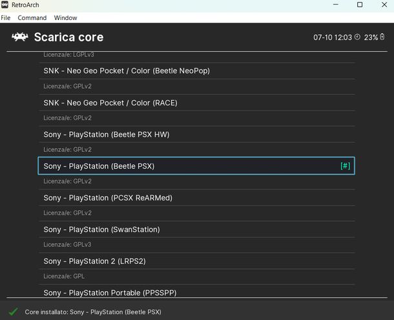This screenshot has height=320, width=394.
Task: Click the 23% battery percentage text
Action: coord(371,37)
